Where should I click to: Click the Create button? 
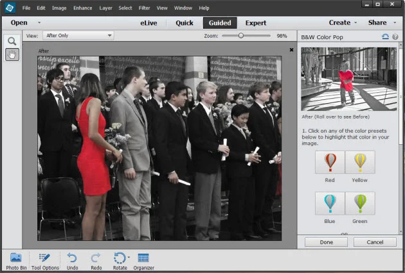click(x=339, y=22)
